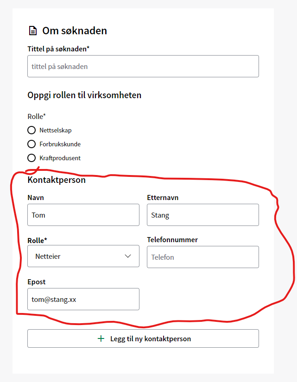
Task: Focus the Telefon number input field
Action: (203, 257)
